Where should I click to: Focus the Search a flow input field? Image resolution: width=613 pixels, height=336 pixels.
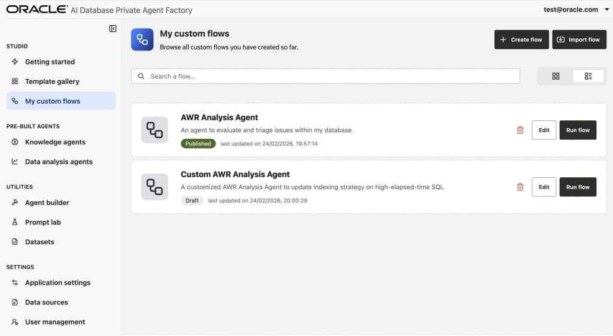[x=329, y=76]
